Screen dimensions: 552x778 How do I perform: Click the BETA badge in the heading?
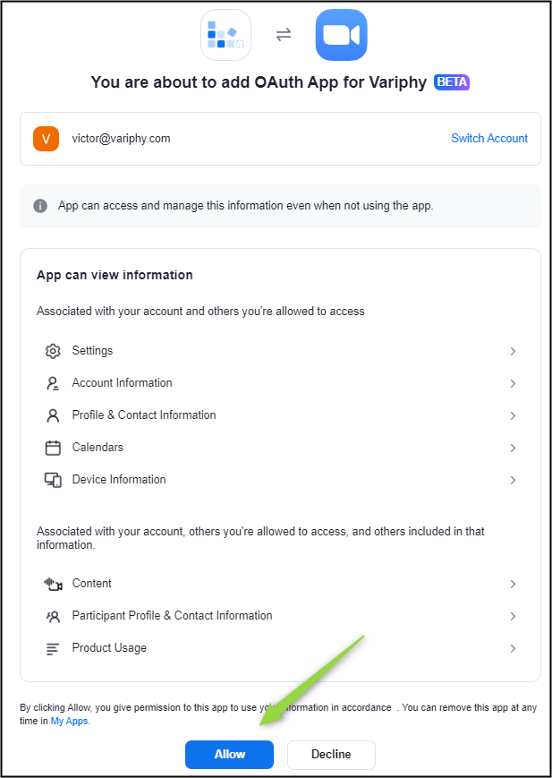(x=452, y=82)
